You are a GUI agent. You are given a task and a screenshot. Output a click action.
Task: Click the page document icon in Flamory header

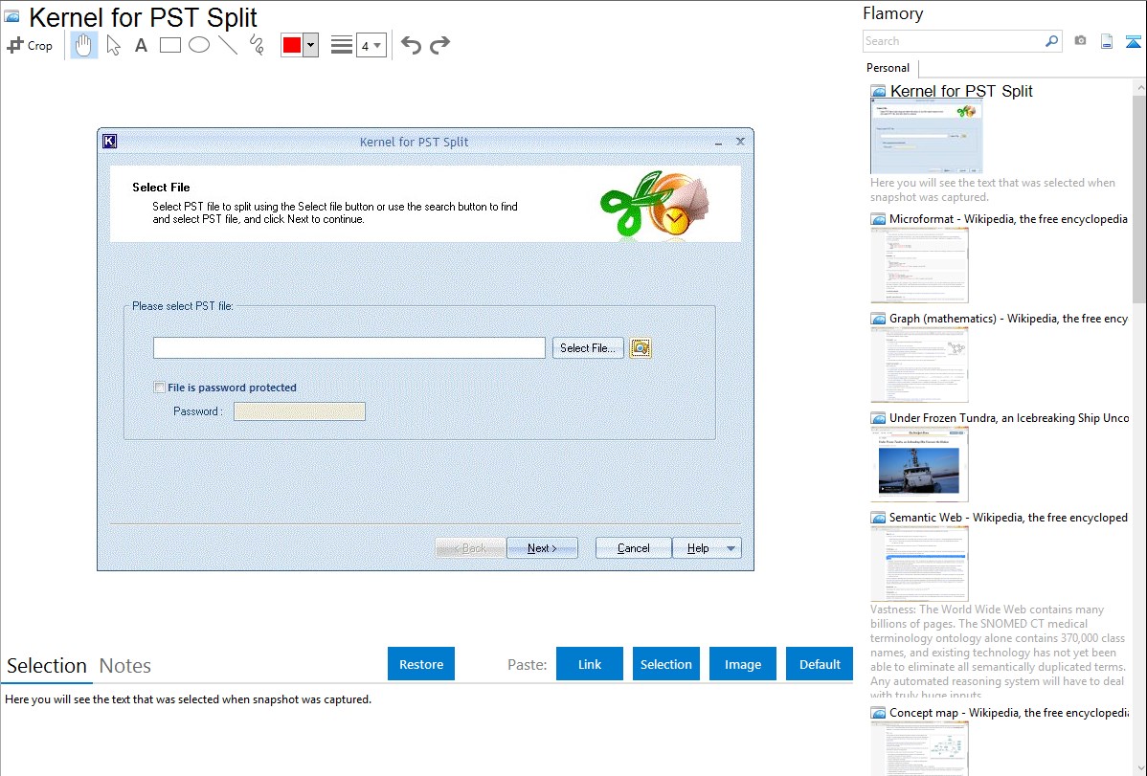tap(1107, 41)
